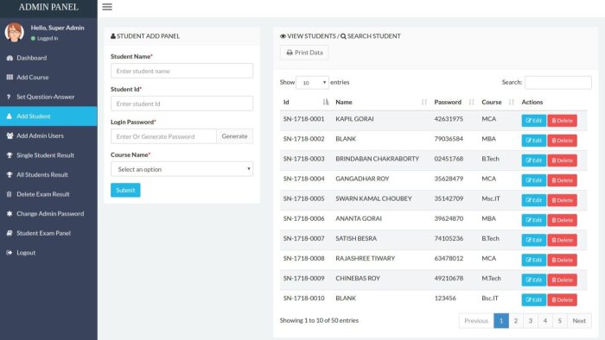
Task: Sort table by Name column
Action: (382, 102)
